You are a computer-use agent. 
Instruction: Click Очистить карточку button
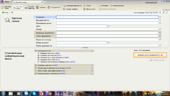tap(157, 60)
